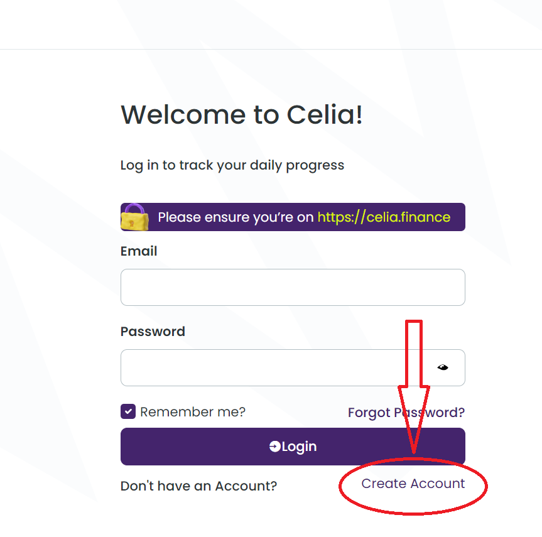Image resolution: width=542 pixels, height=537 pixels.
Task: Focus the Email input field
Action: tap(293, 288)
